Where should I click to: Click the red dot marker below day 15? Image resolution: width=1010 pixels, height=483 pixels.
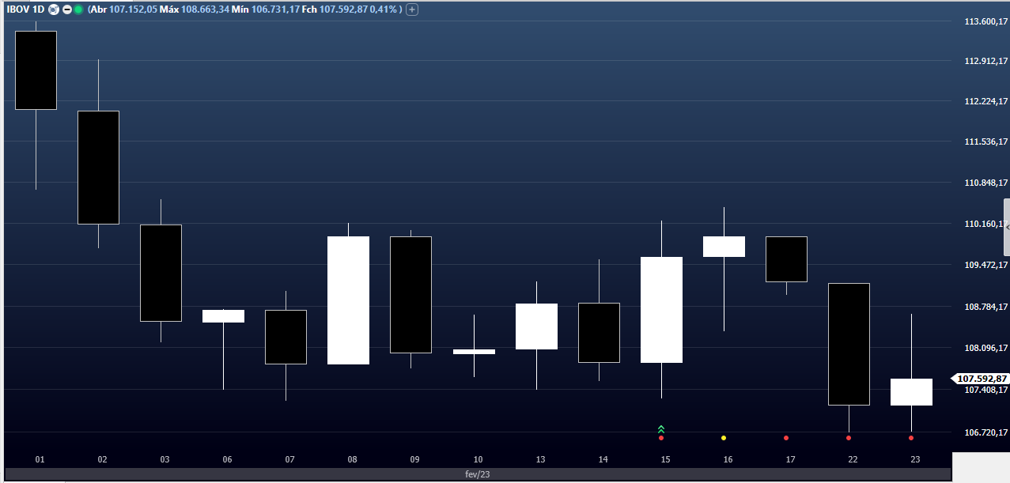pos(661,438)
